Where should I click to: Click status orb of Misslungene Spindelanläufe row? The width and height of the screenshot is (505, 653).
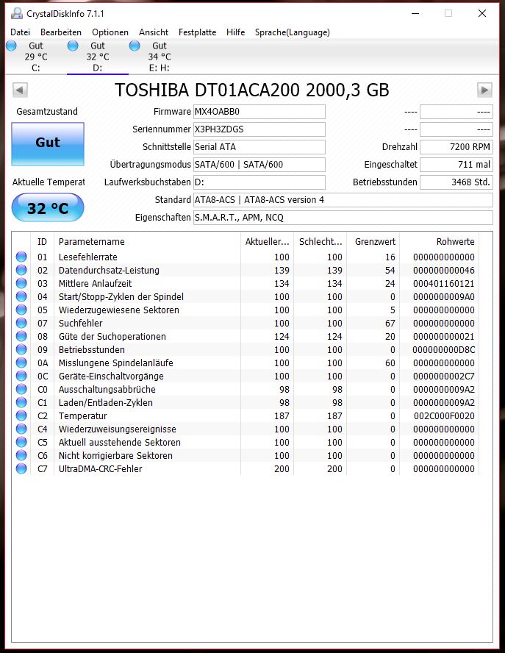point(21,363)
